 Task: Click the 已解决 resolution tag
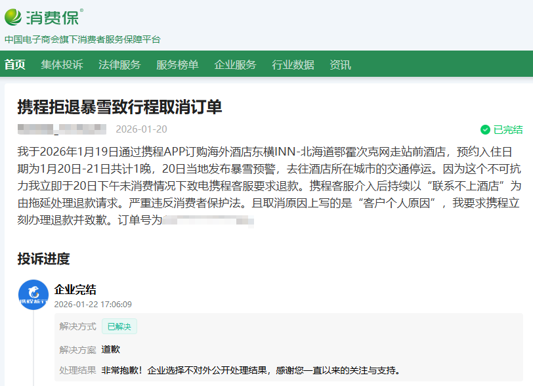[119, 326]
